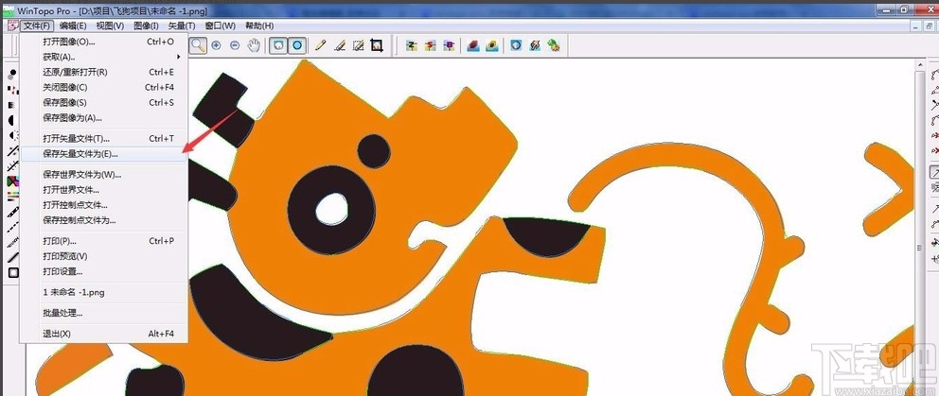This screenshot has width=939, height=396.
Task: Choose 打开世界文件... menu entry
Action: point(103,190)
